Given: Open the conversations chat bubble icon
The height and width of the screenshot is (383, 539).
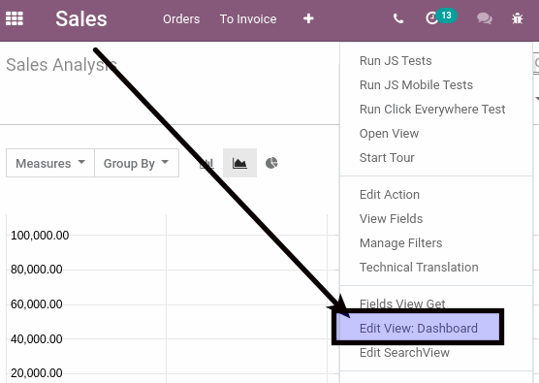Looking at the screenshot, I should click(485, 18).
